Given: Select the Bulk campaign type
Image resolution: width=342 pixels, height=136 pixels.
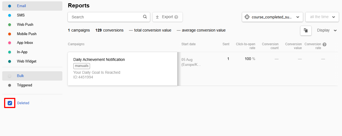Looking at the screenshot, I should pos(21,76).
